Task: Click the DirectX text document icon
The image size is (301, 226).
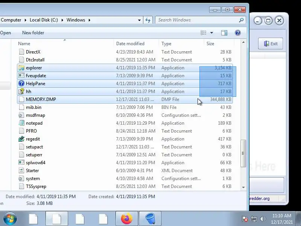Action: tap(21, 52)
